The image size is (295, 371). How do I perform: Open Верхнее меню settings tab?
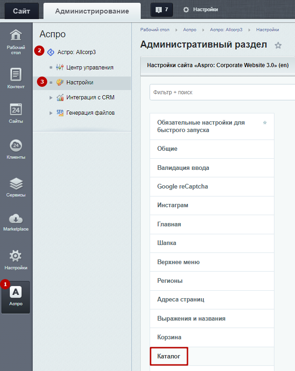pyautogui.click(x=212, y=262)
